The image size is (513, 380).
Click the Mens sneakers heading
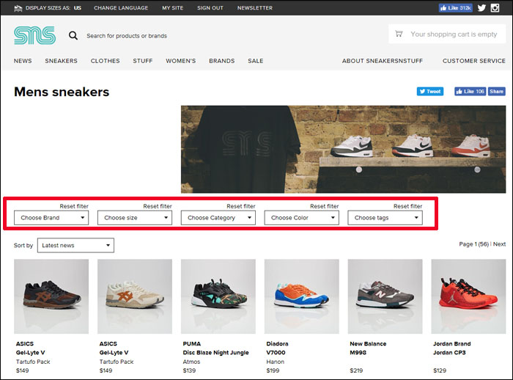(62, 92)
